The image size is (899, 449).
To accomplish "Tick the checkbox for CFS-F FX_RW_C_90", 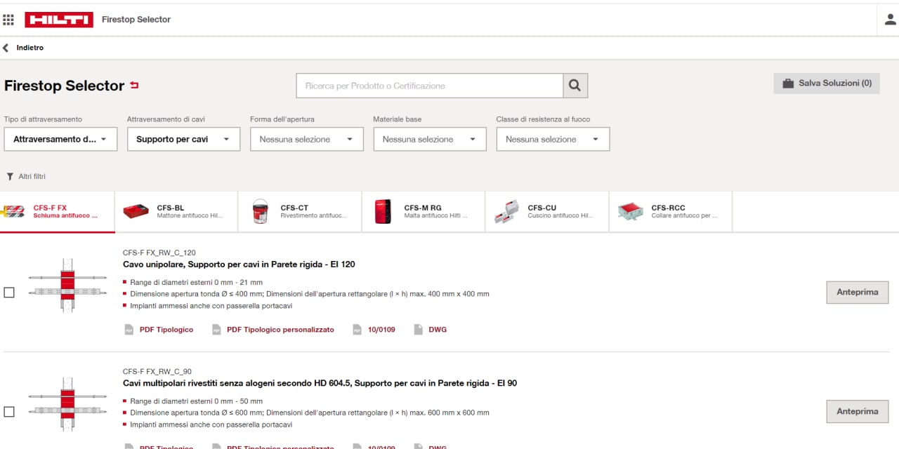I will click(x=9, y=412).
